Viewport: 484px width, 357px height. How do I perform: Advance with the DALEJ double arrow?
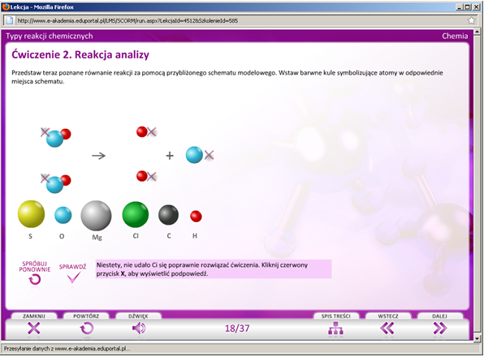(440, 328)
